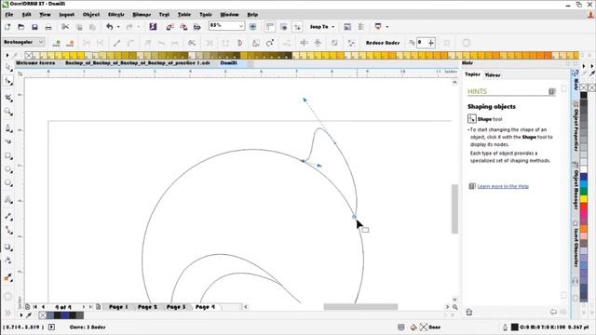Image resolution: width=596 pixels, height=335 pixels.
Task: Undo the last action
Action: tap(110, 27)
